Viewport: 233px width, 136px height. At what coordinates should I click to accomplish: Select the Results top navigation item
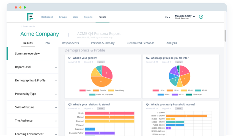[x=102, y=17]
